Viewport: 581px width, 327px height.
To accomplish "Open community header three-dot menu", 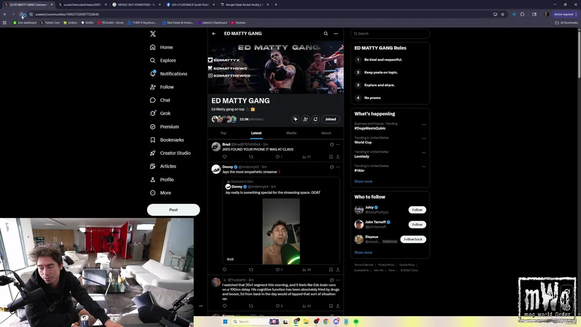I will (x=336, y=34).
